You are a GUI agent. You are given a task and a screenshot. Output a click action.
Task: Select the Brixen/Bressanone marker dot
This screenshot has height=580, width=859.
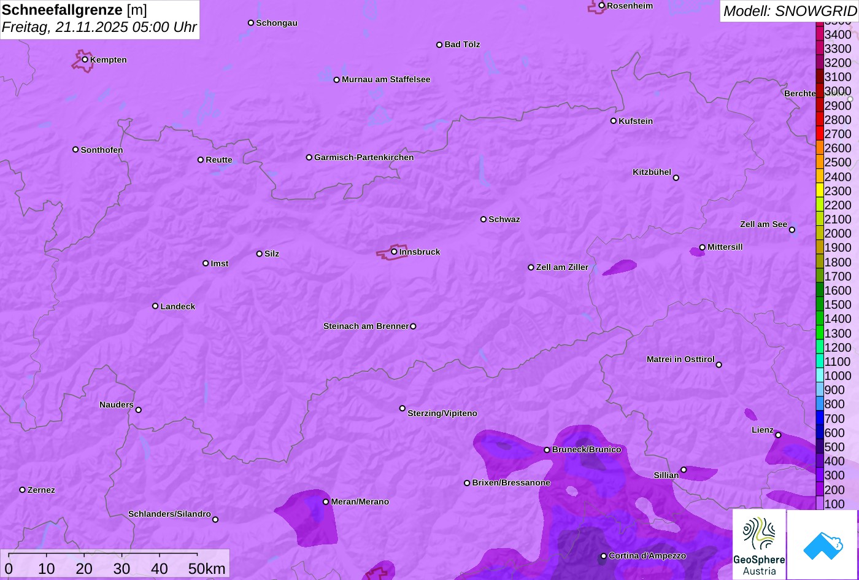pyautogui.click(x=467, y=483)
